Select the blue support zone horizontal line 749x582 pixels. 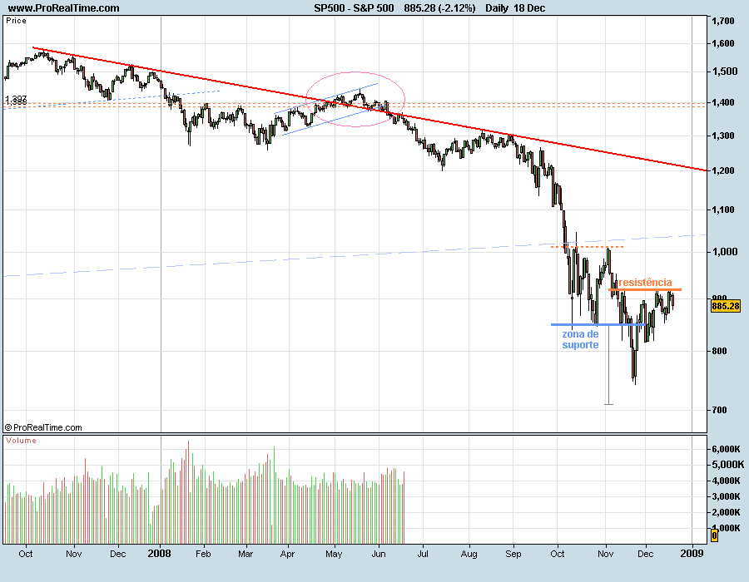click(x=598, y=325)
